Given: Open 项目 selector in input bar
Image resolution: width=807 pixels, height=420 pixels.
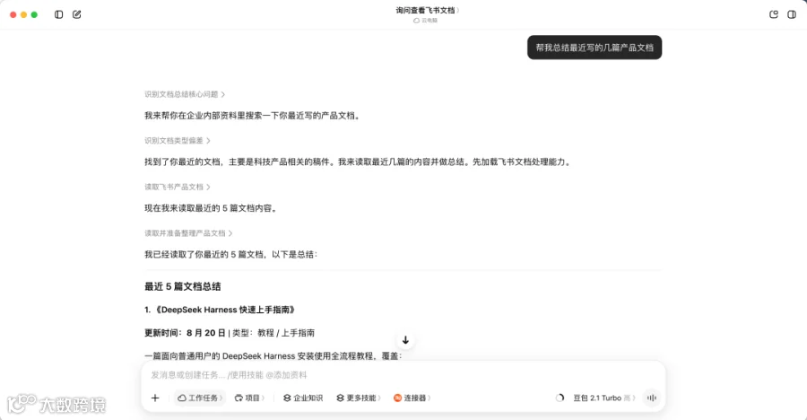Looking at the screenshot, I should click(249, 398).
